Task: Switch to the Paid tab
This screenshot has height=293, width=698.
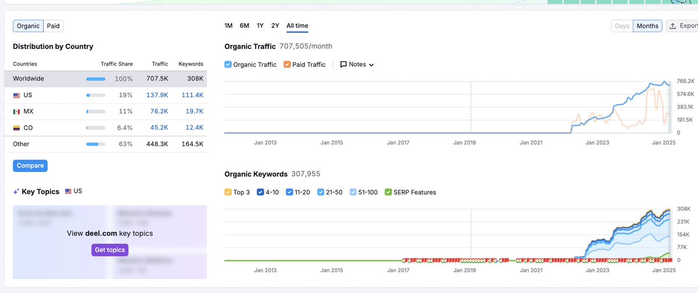Action: click(53, 26)
